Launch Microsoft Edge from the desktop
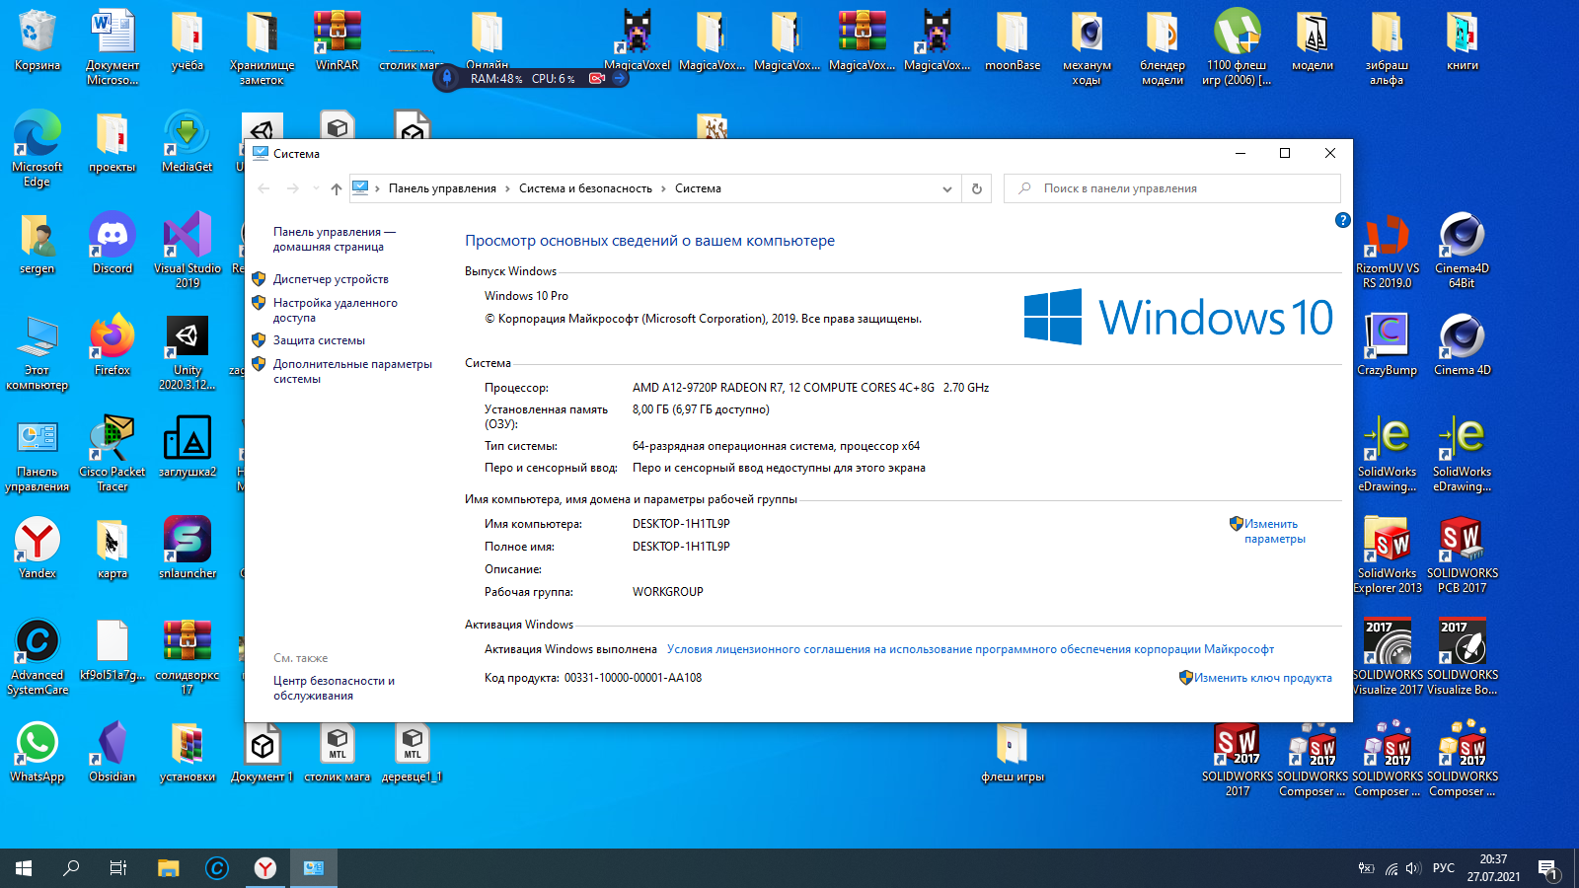 click(x=38, y=148)
